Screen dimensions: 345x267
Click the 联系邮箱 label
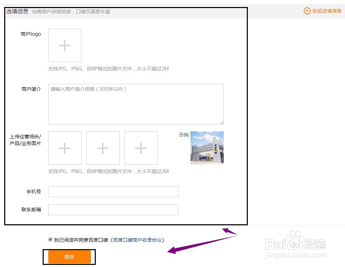(x=31, y=210)
